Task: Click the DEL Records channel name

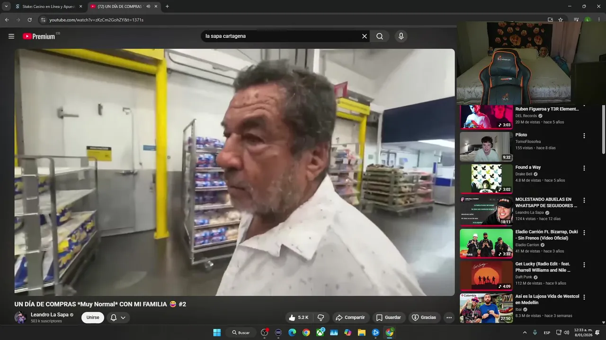Action: (526, 116)
